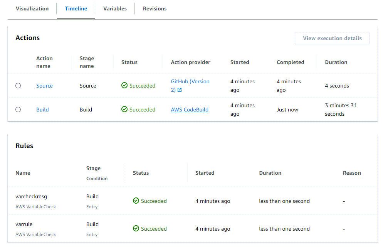The height and width of the screenshot is (248, 383).
Task: Open the Timeline tab
Action: click(x=76, y=8)
